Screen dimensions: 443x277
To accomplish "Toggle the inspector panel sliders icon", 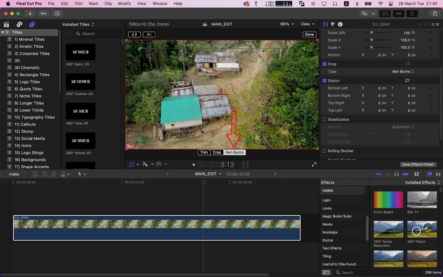I will click(412, 14).
